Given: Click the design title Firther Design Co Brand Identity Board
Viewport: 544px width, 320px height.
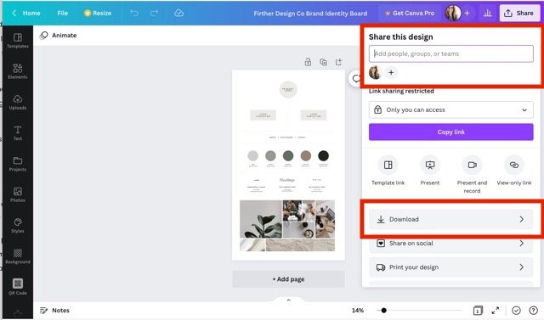Looking at the screenshot, I should point(310,14).
